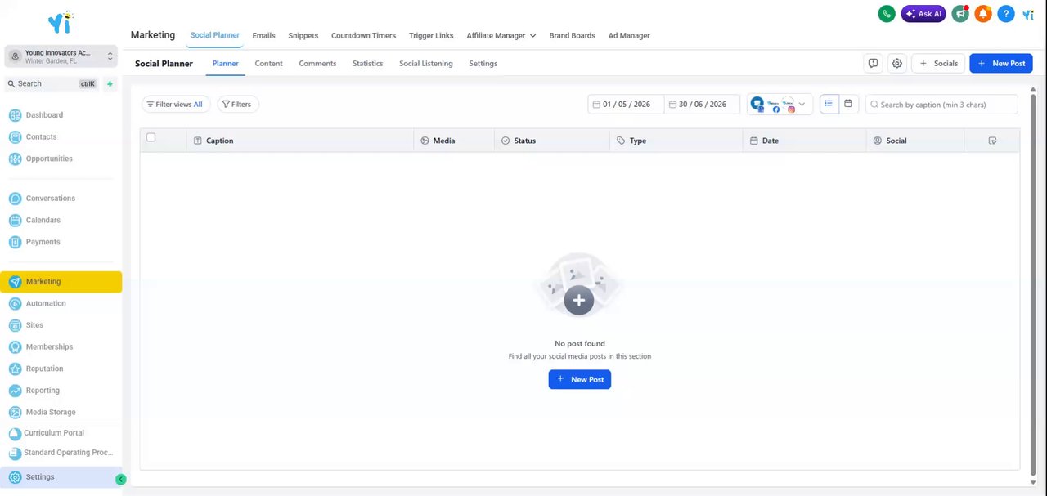Open Settings at the sidebar bottom
The image size is (1047, 496).
[61, 477]
